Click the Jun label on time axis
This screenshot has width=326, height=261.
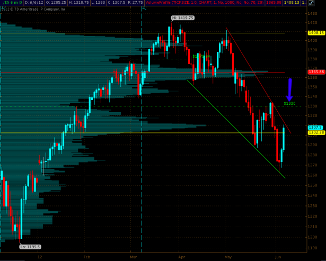tap(278, 257)
